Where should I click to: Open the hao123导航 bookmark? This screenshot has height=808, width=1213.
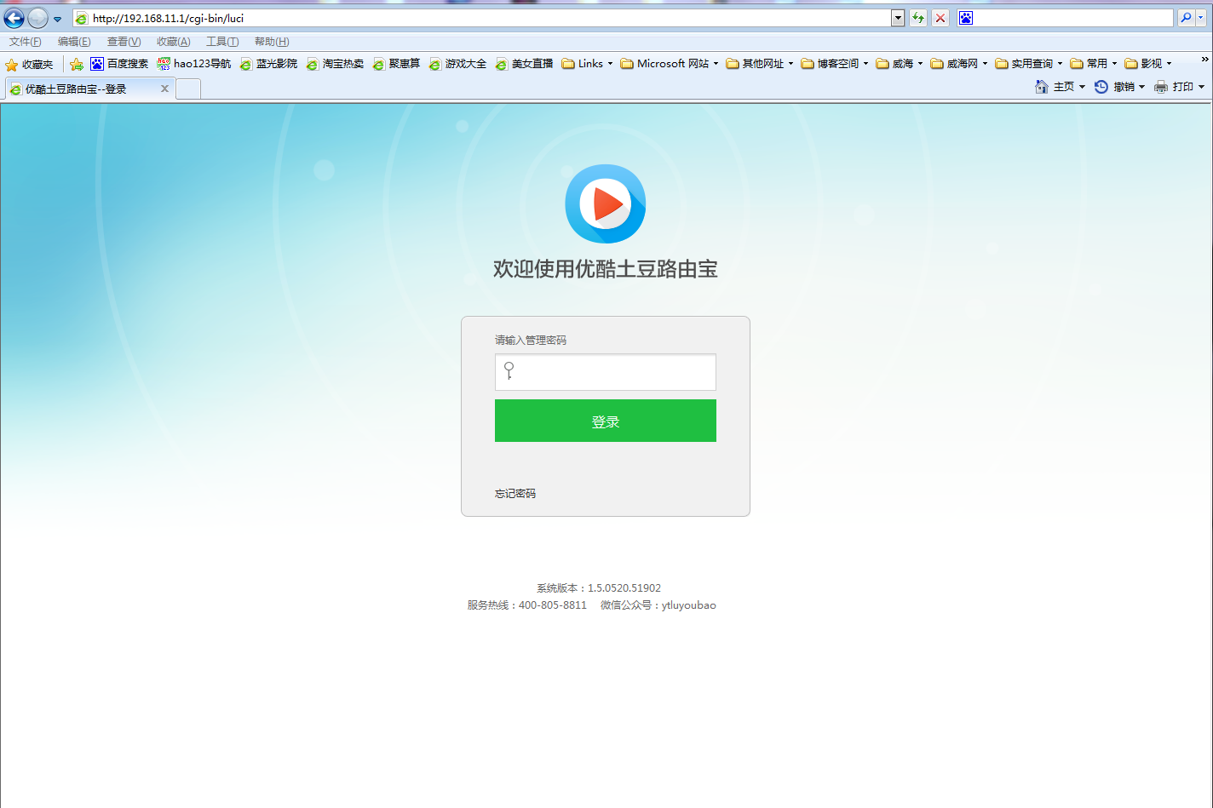[x=194, y=64]
